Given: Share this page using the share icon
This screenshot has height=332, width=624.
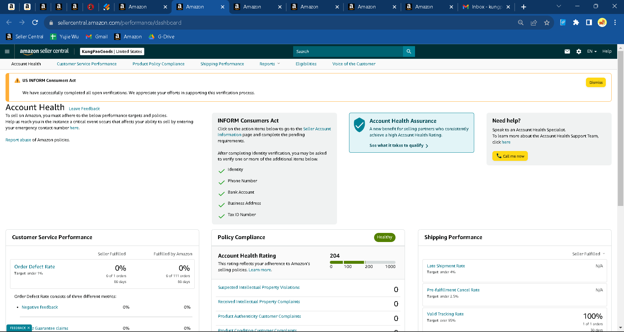Looking at the screenshot, I should point(534,22).
